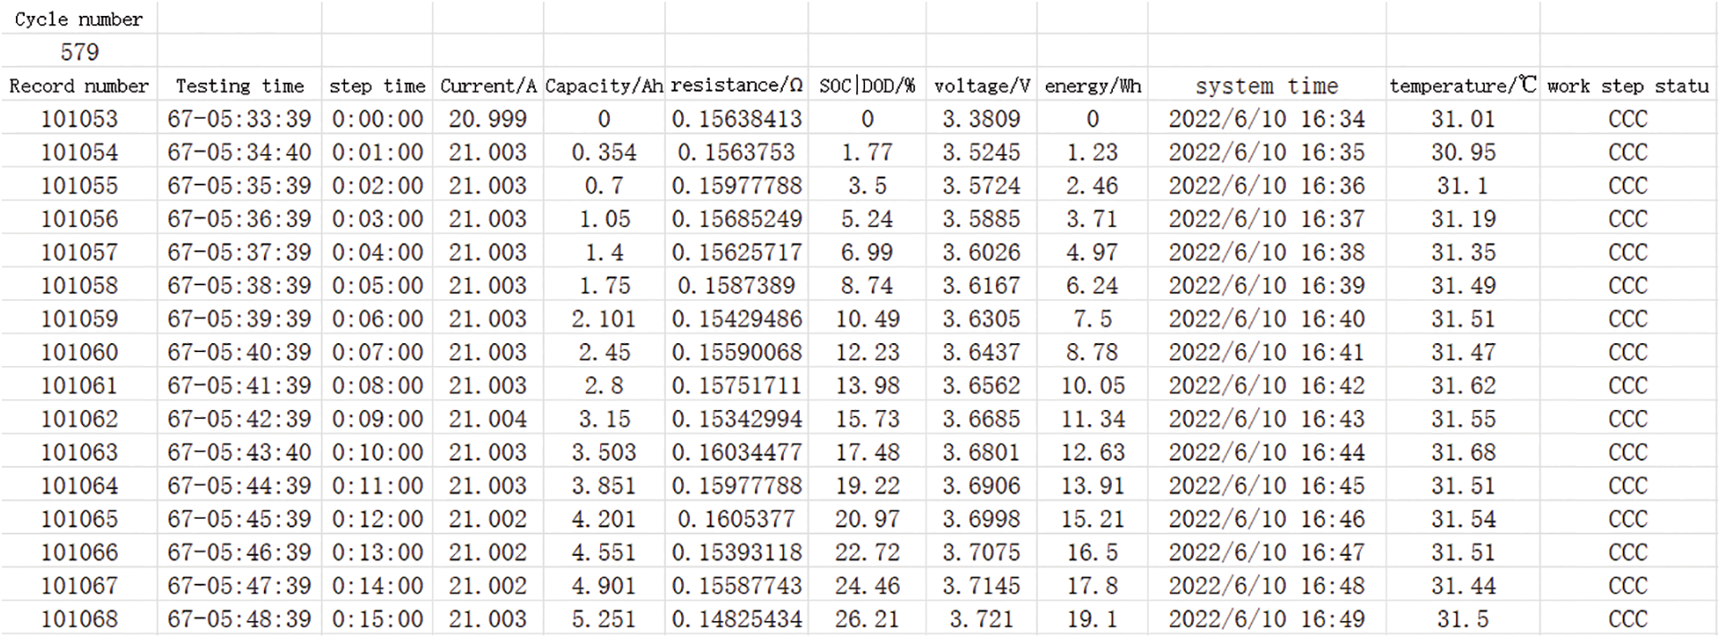Click the voltage cell 3.3809
1721x638 pixels.
coord(981,119)
